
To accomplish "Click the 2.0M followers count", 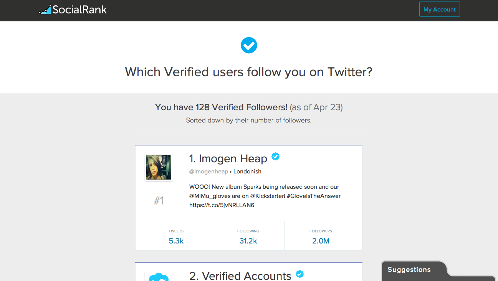I will tap(321, 241).
